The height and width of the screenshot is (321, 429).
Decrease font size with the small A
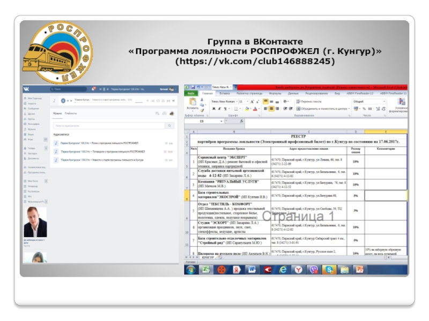click(257, 102)
